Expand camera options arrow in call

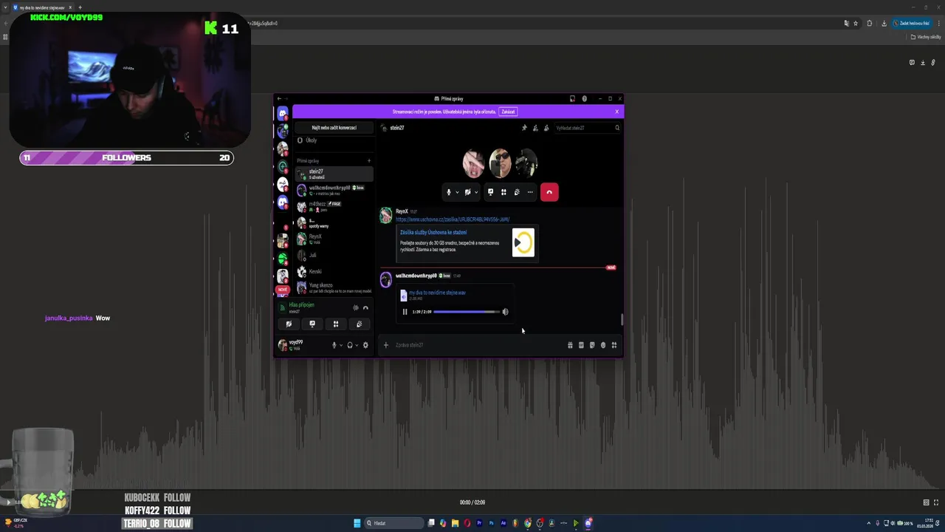click(x=476, y=192)
